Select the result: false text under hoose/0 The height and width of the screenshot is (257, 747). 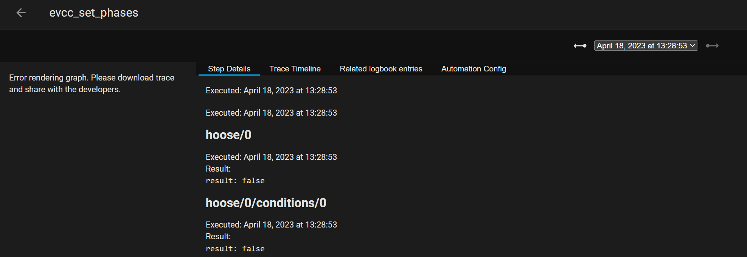(x=235, y=181)
